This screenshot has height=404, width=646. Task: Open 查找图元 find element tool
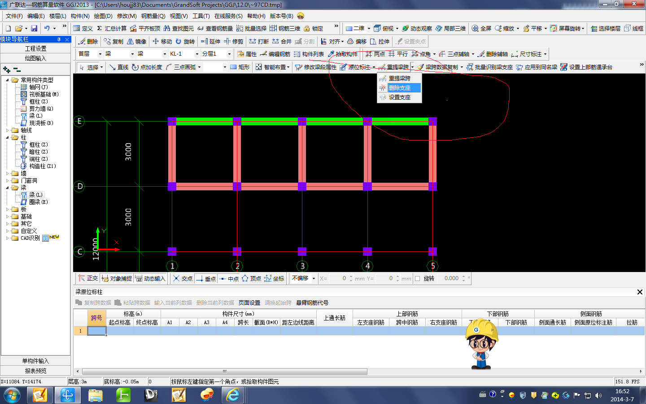[179, 28]
